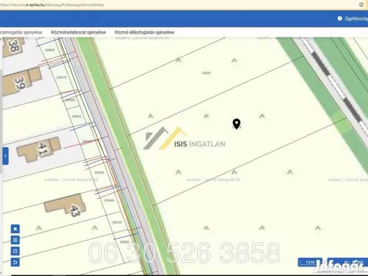Select building number 43 on the map

point(65,205)
